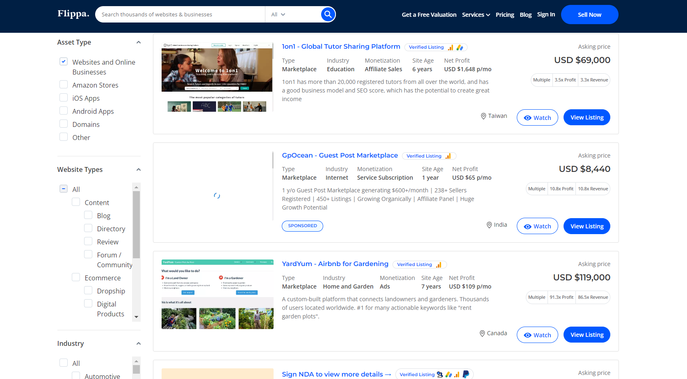Click the blue search magnifier button
687x379 pixels.
coord(328,14)
